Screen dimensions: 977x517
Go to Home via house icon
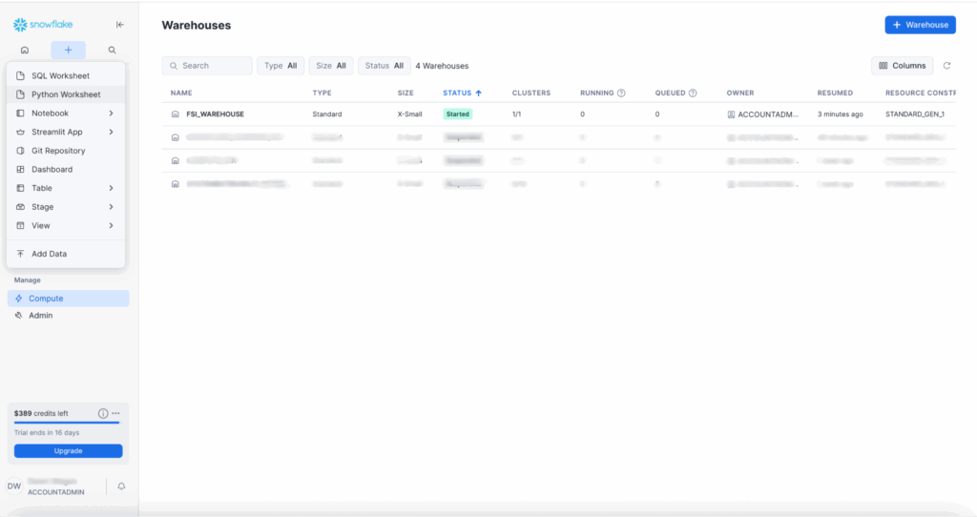click(x=24, y=50)
